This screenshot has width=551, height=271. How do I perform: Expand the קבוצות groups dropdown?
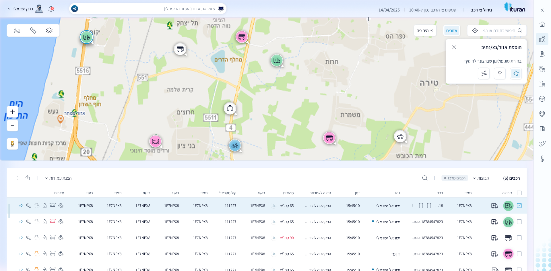(x=481, y=178)
